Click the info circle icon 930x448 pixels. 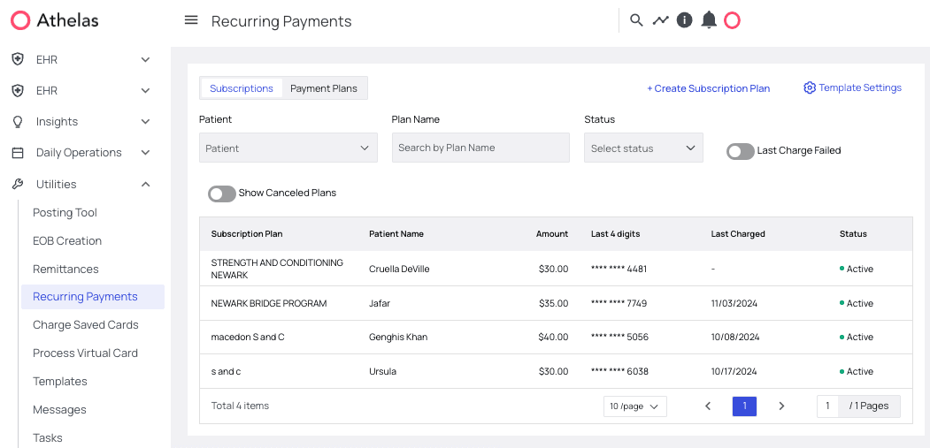point(684,20)
